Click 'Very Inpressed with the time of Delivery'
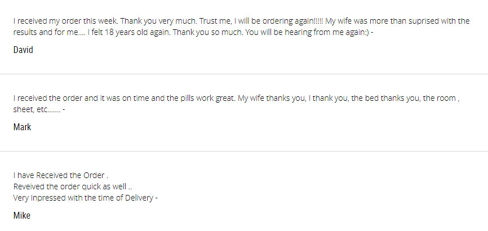Viewport: 488px width, 231px height. point(83,198)
